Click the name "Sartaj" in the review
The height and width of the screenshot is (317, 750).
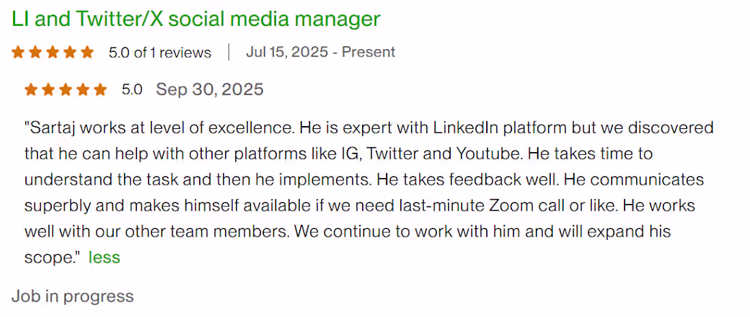coord(52,127)
